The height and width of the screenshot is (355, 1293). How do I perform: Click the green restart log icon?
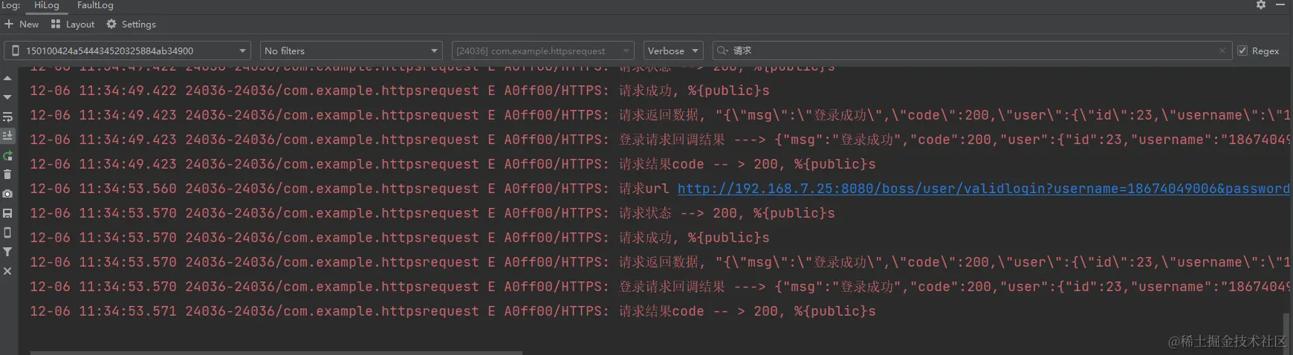(7, 155)
